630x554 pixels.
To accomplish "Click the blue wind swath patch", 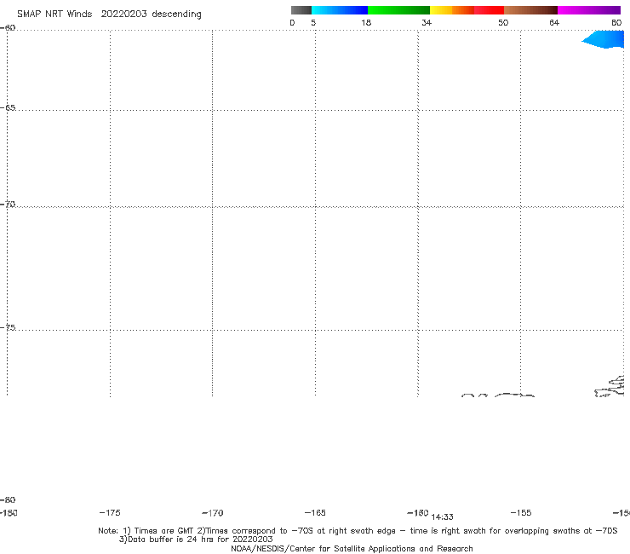I will point(604,39).
